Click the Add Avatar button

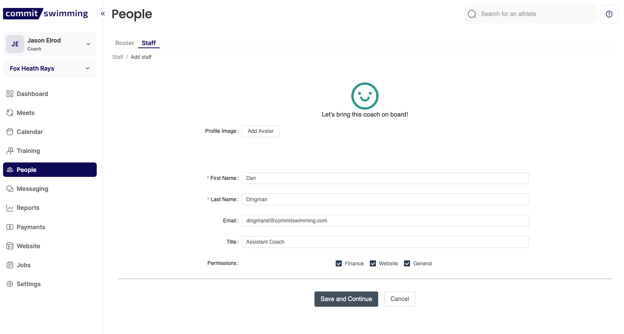261,131
